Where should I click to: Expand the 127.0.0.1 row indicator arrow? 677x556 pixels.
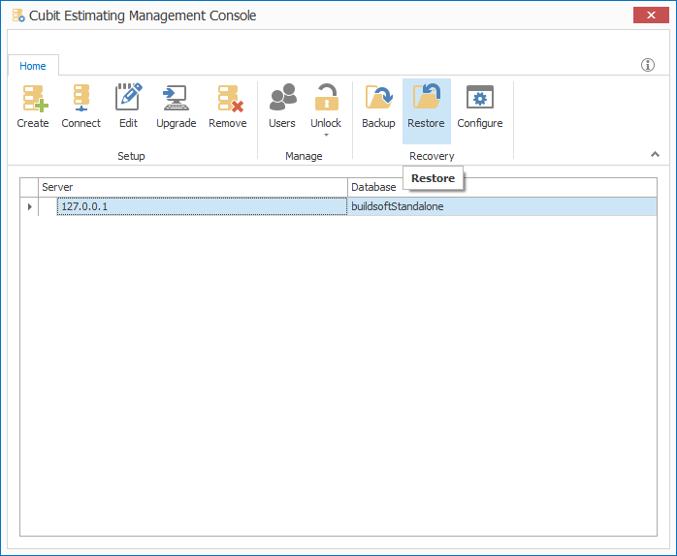point(29,206)
